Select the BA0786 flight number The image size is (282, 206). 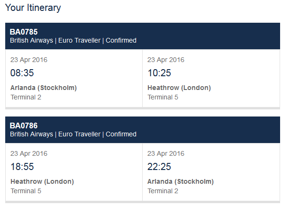click(24, 125)
